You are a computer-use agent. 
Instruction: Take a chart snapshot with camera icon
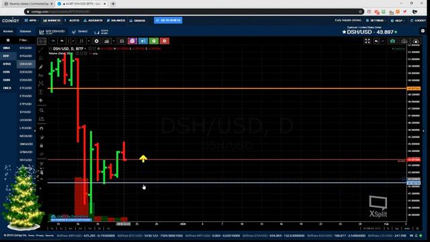coord(392,41)
